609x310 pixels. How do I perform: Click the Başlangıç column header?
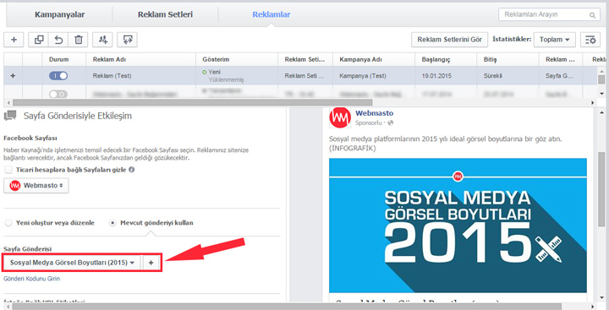click(x=446, y=60)
